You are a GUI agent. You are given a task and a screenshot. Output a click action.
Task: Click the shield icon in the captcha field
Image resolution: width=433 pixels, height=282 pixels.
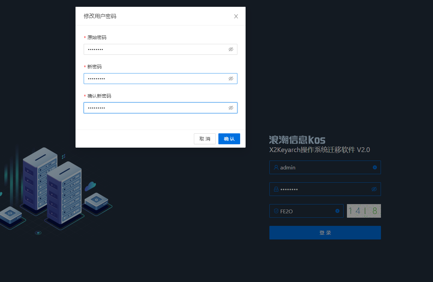pos(276,211)
